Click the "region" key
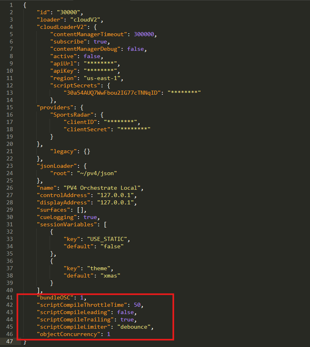Image resolution: width=310 pixels, height=347 pixels. [63, 78]
